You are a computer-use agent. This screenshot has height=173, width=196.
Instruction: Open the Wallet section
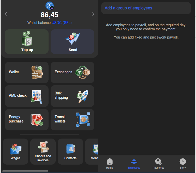27,72
